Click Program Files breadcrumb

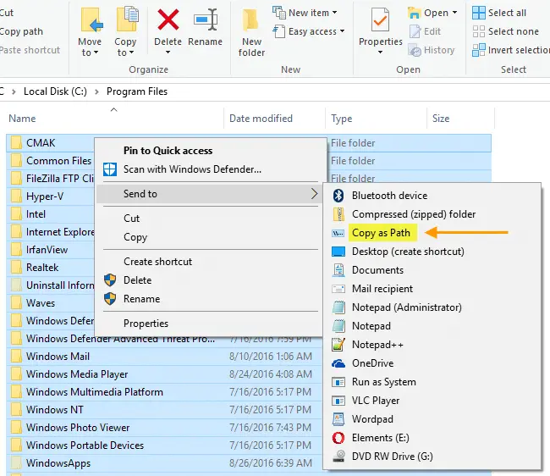(x=137, y=91)
